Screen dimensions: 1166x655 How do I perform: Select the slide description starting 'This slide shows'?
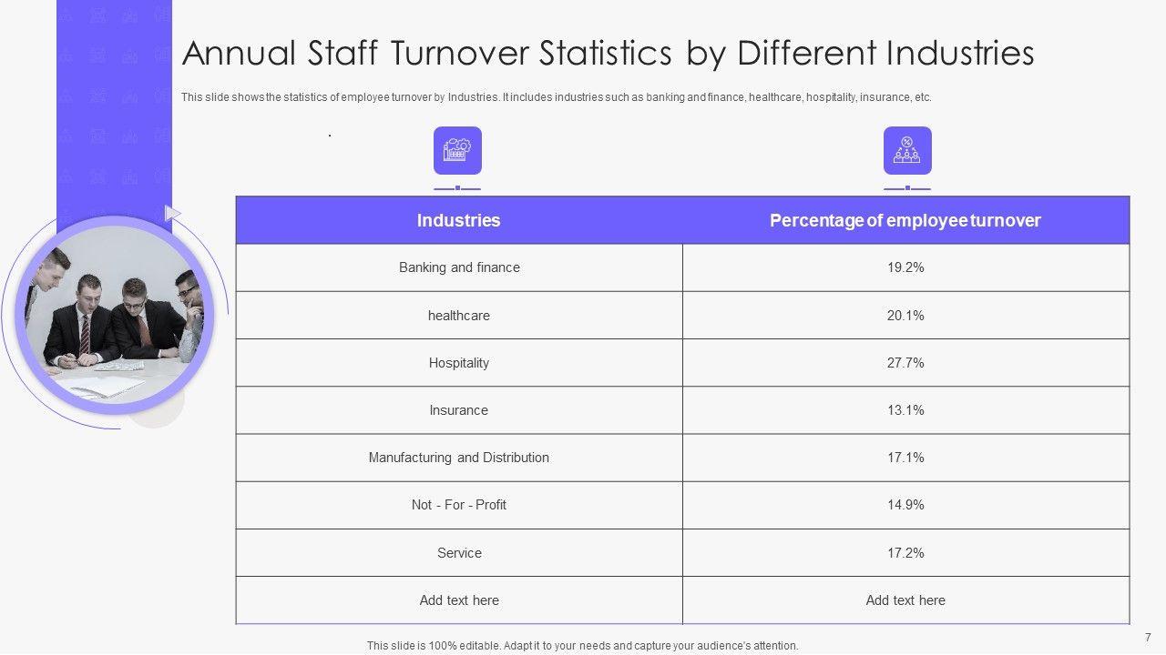pos(557,97)
